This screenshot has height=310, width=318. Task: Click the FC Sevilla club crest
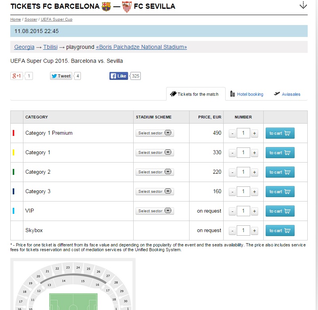point(126,6)
